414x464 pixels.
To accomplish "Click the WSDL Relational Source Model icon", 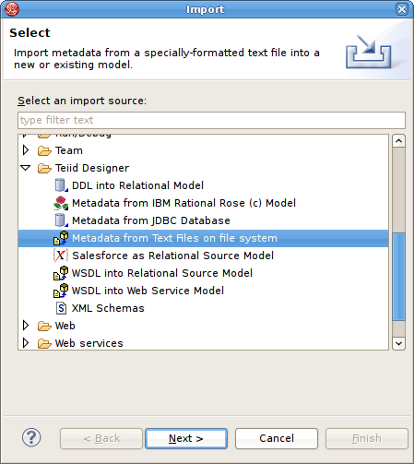I will pos(61,273).
